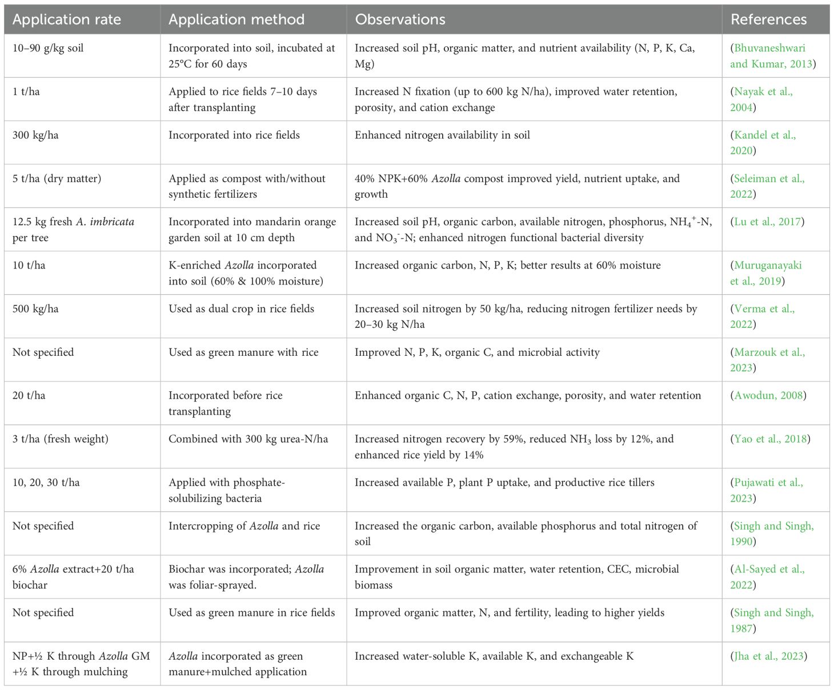
Task: Follow the Verma et al., 2022 citation link
Action: pyautogui.click(x=764, y=309)
